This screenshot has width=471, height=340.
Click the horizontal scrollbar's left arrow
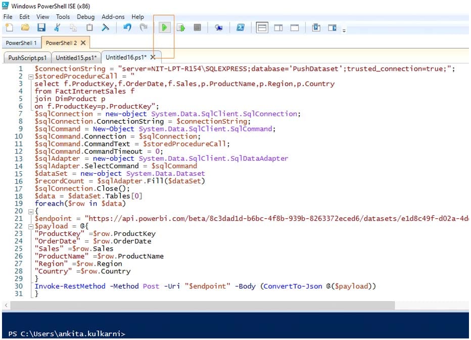pos(6,305)
